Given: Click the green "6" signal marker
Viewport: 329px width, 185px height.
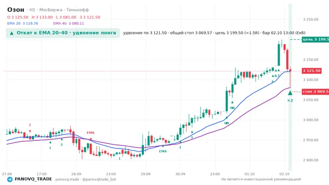Looking at the screenshot, I should pos(272,82).
